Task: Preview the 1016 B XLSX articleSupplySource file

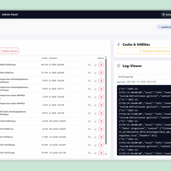Action: coord(89,113)
